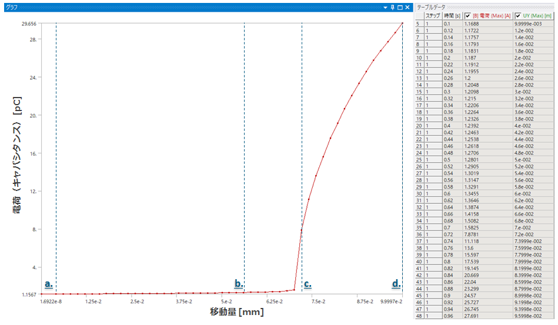The image size is (558, 325).
Task: Select the charge cell 22.04
Action: pyautogui.click(x=488, y=282)
